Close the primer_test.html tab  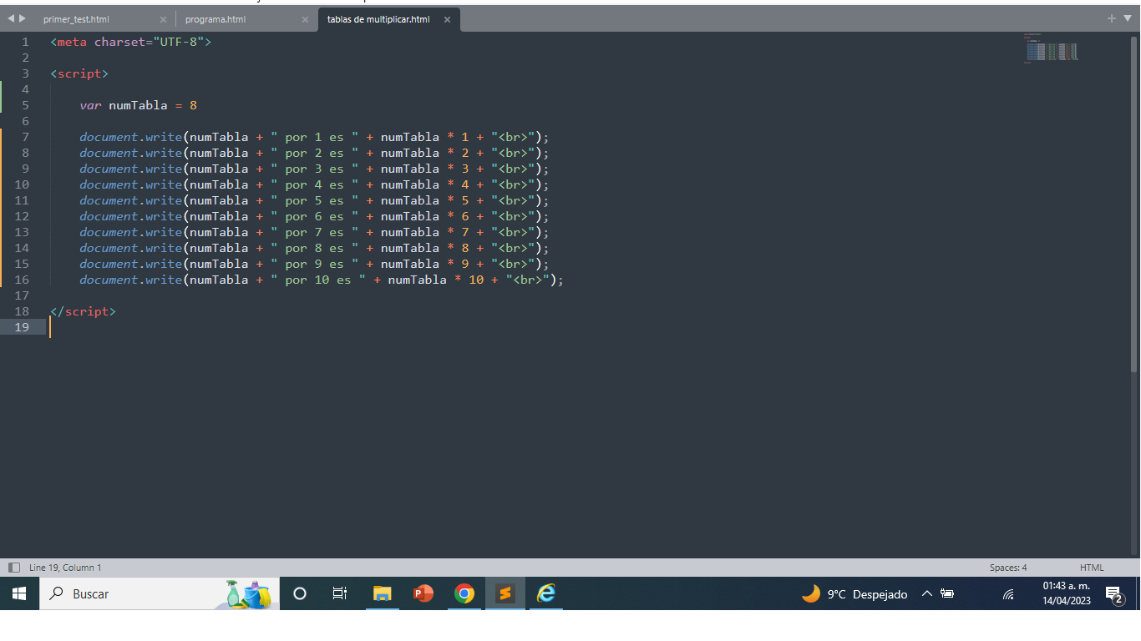(x=163, y=19)
